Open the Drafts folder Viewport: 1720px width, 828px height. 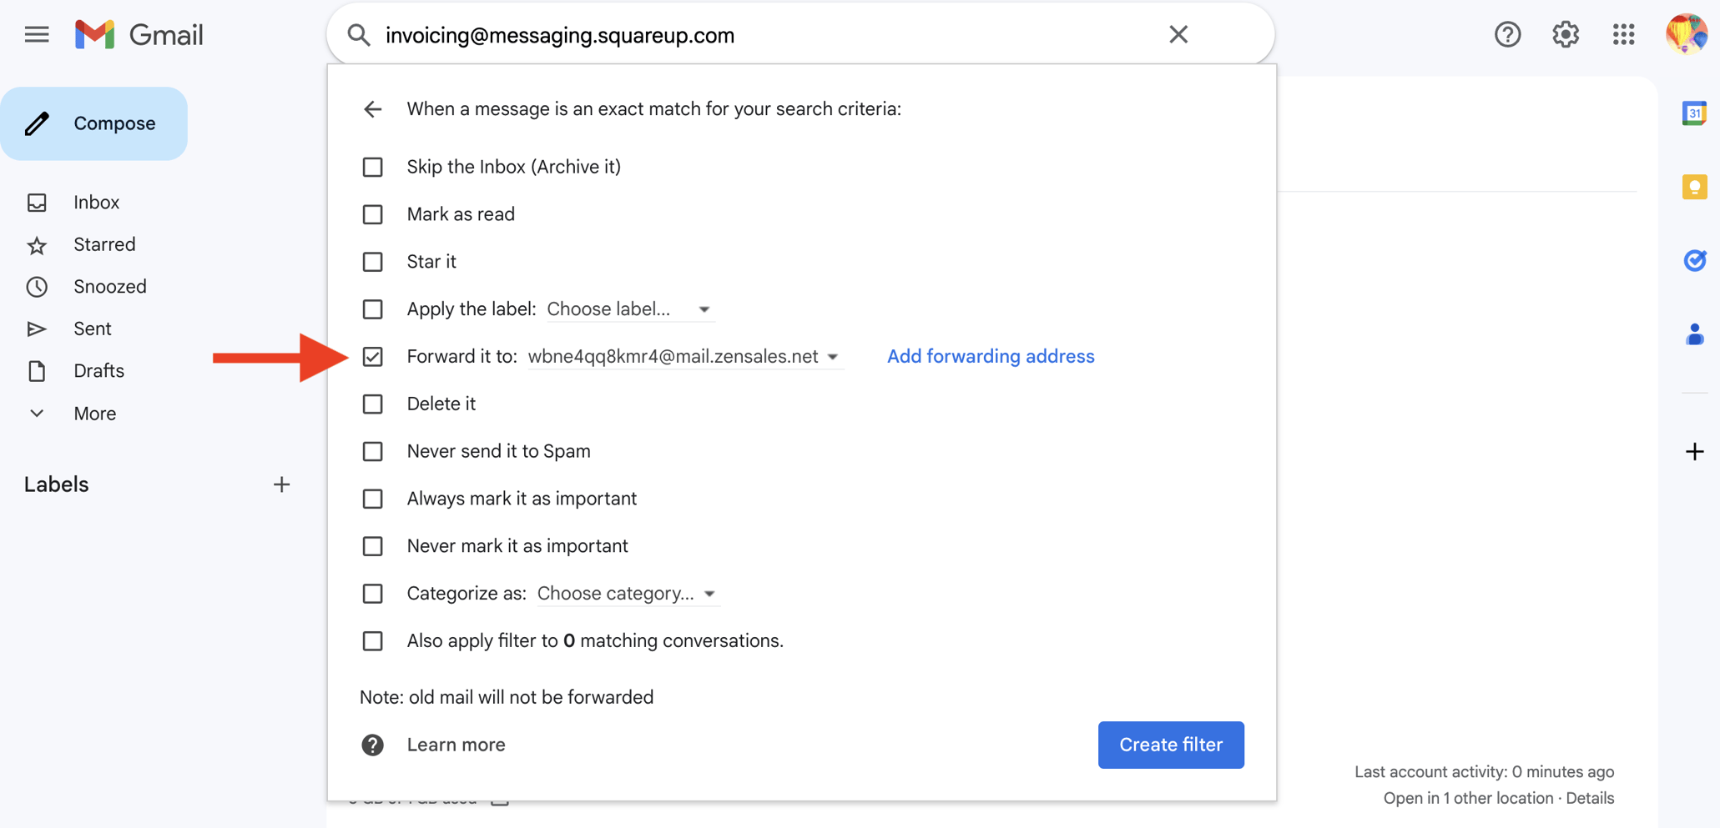click(98, 371)
